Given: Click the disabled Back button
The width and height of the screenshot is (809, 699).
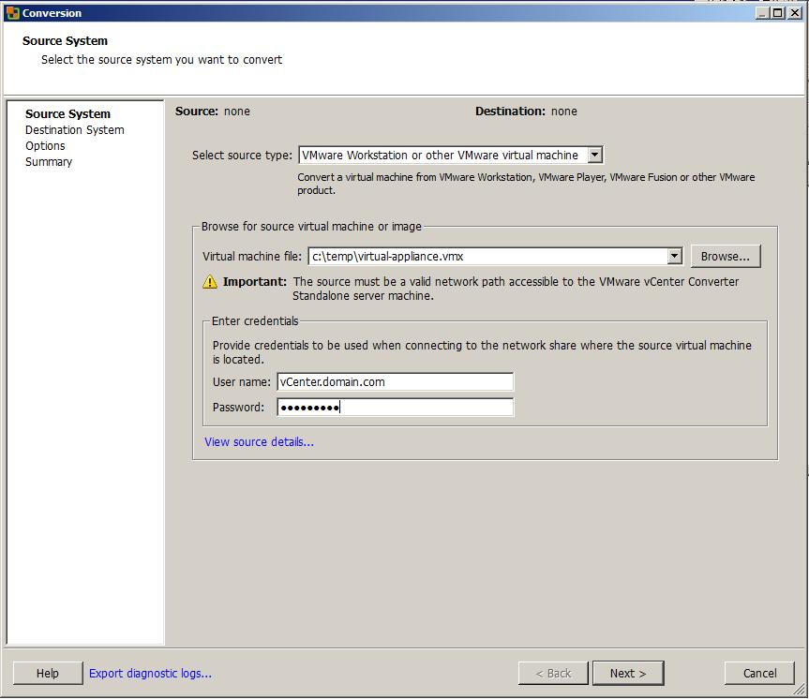Looking at the screenshot, I should pyautogui.click(x=552, y=673).
